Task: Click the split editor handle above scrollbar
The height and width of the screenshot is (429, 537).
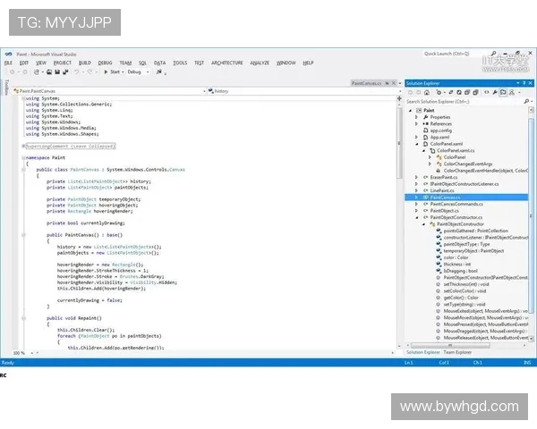Action: (399, 98)
